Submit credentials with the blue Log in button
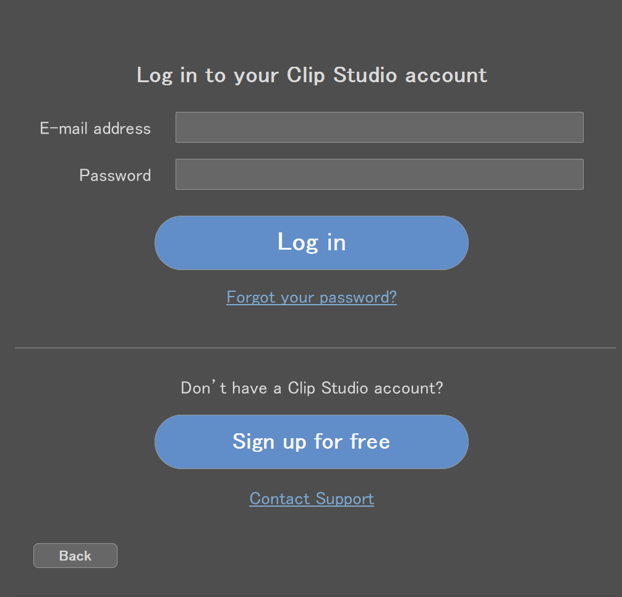This screenshot has width=622, height=597. [311, 243]
